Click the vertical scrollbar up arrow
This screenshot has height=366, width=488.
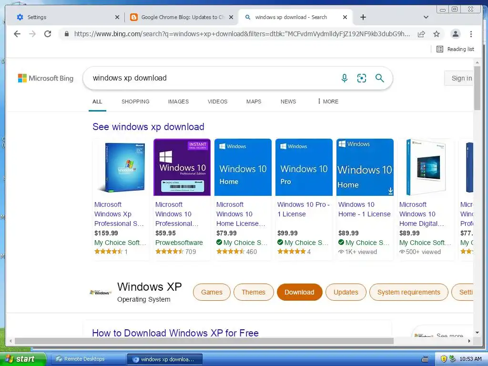pos(478,63)
